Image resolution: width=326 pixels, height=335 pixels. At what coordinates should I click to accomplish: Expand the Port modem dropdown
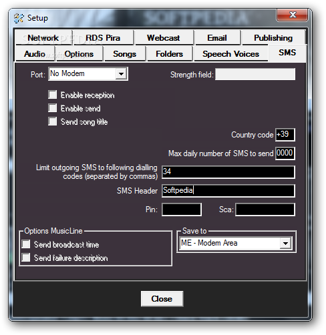[x=121, y=73]
